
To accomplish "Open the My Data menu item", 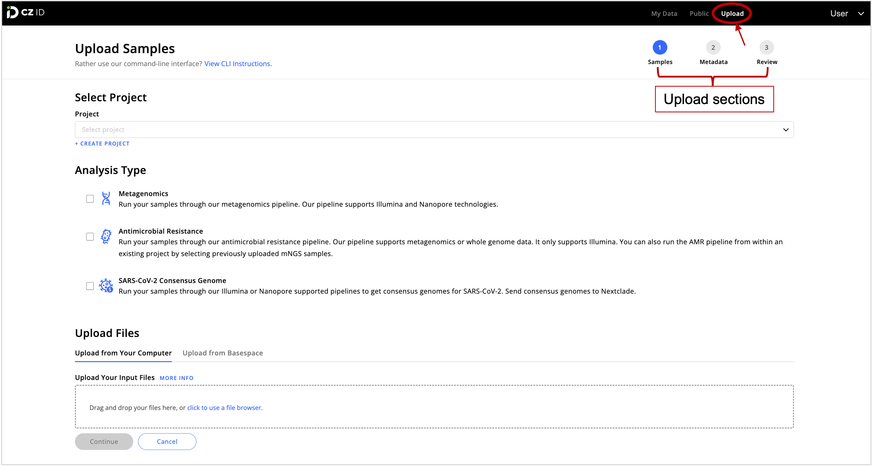I will coord(664,13).
